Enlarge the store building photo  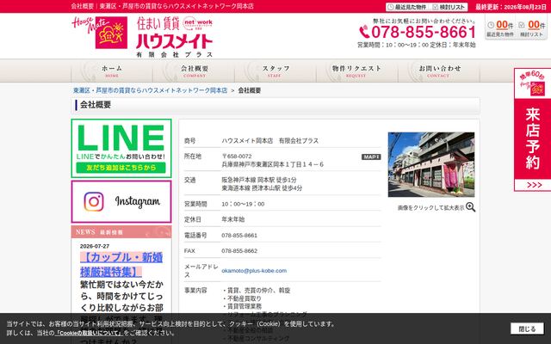click(431, 164)
